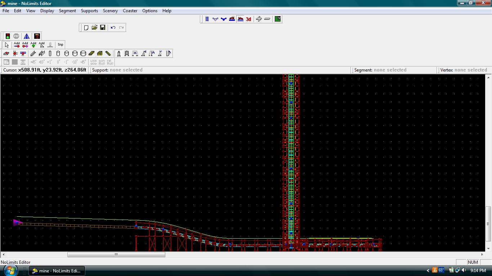Viewport: 492px width, 276px height.
Task: Open the Segment menu
Action: point(67,11)
